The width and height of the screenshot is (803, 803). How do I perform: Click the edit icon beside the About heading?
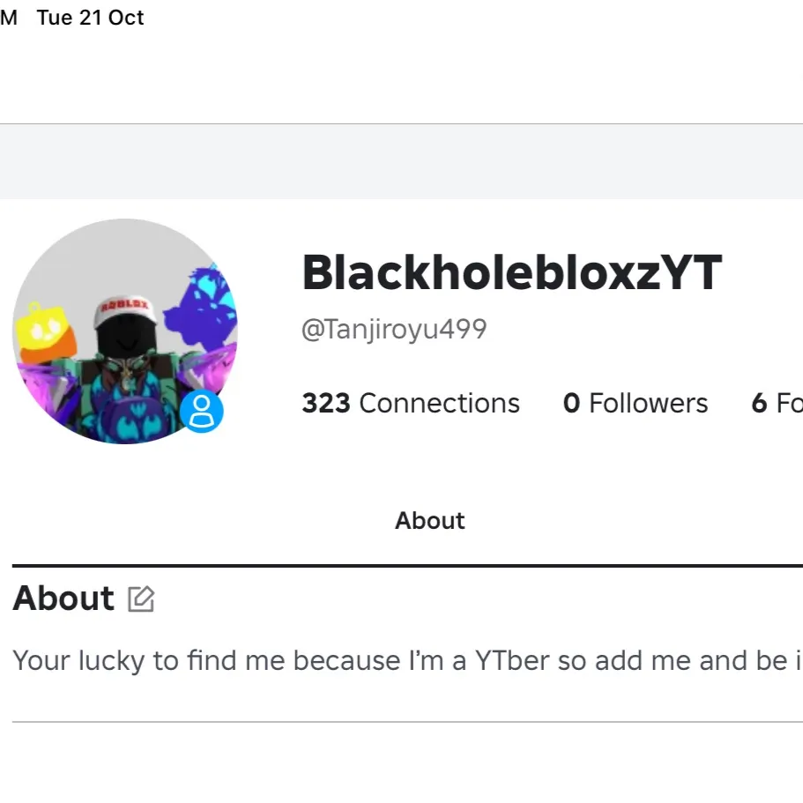click(140, 599)
